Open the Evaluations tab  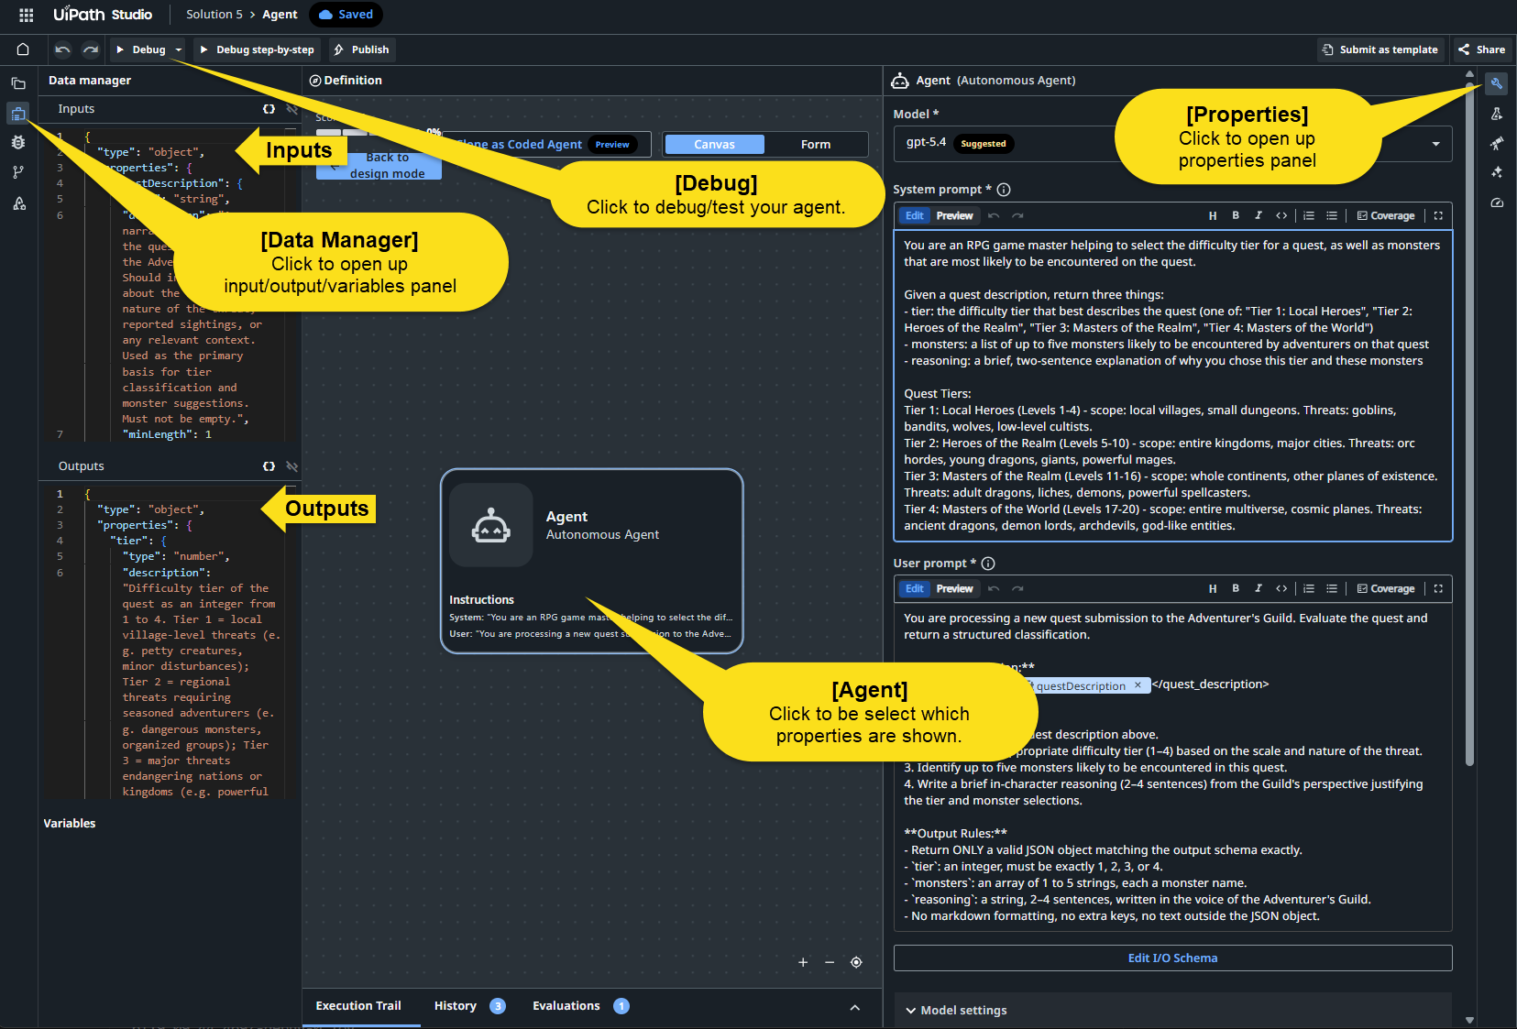coord(580,1006)
